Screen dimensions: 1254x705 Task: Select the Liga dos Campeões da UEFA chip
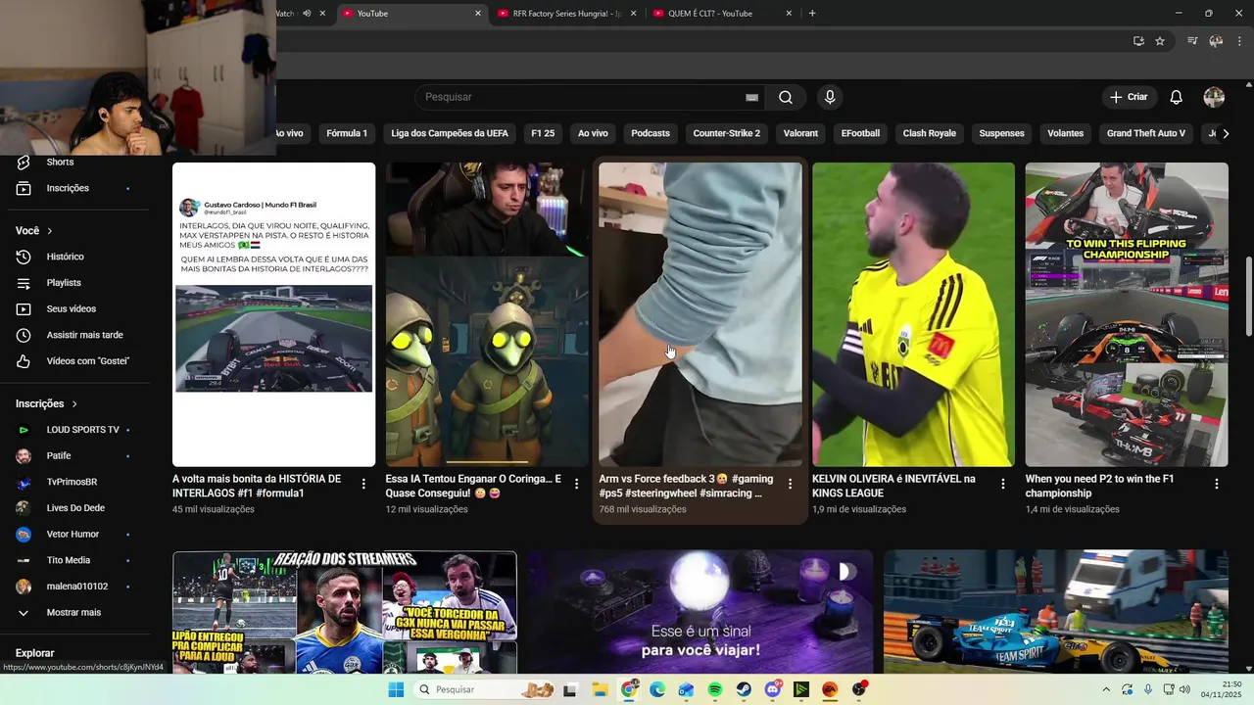450,133
